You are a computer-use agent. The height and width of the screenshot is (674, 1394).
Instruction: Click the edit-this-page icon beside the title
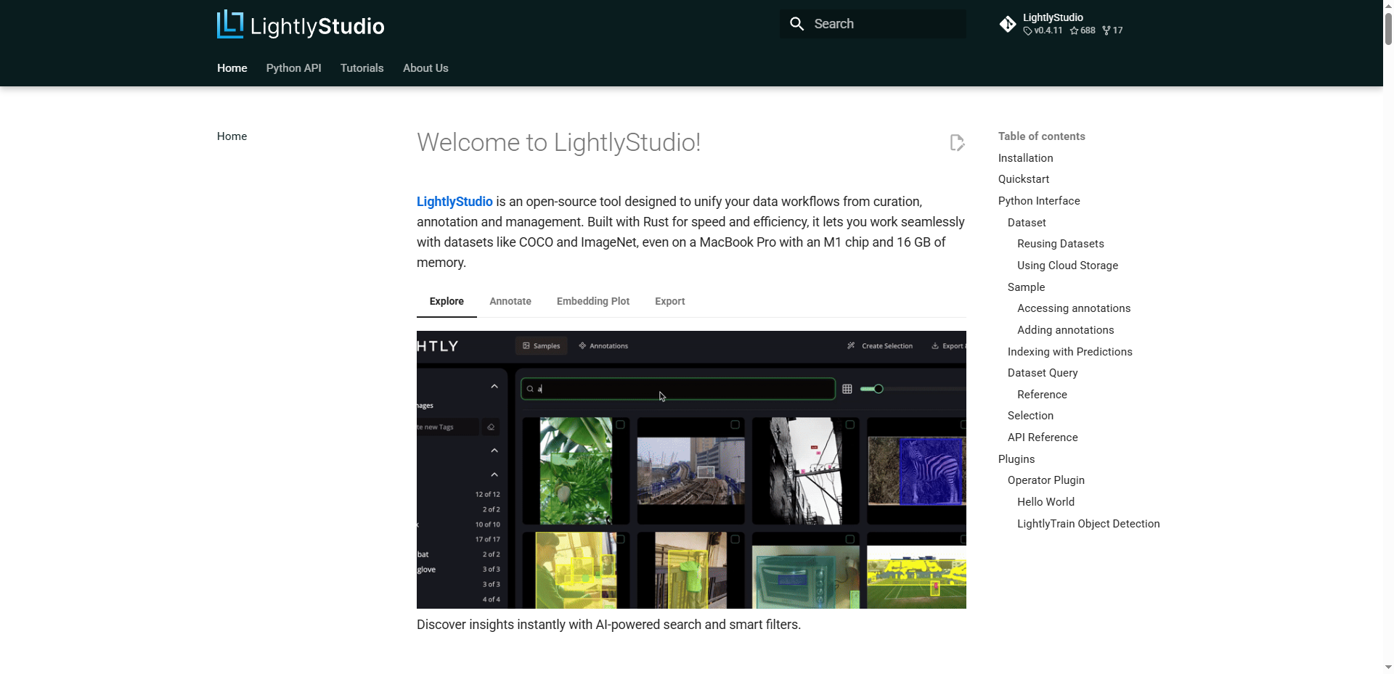(957, 143)
